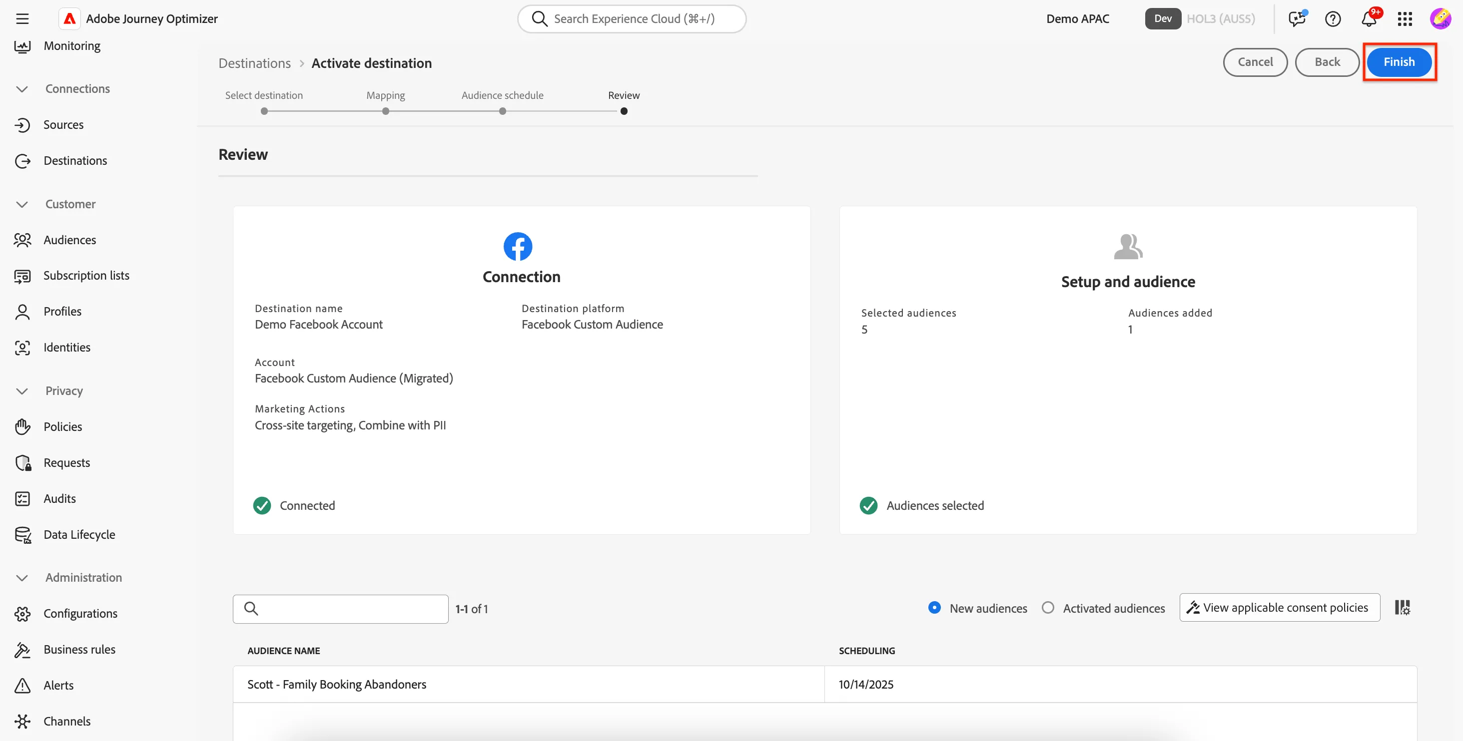
Task: Open the hamburger navigation menu
Action: point(22,18)
